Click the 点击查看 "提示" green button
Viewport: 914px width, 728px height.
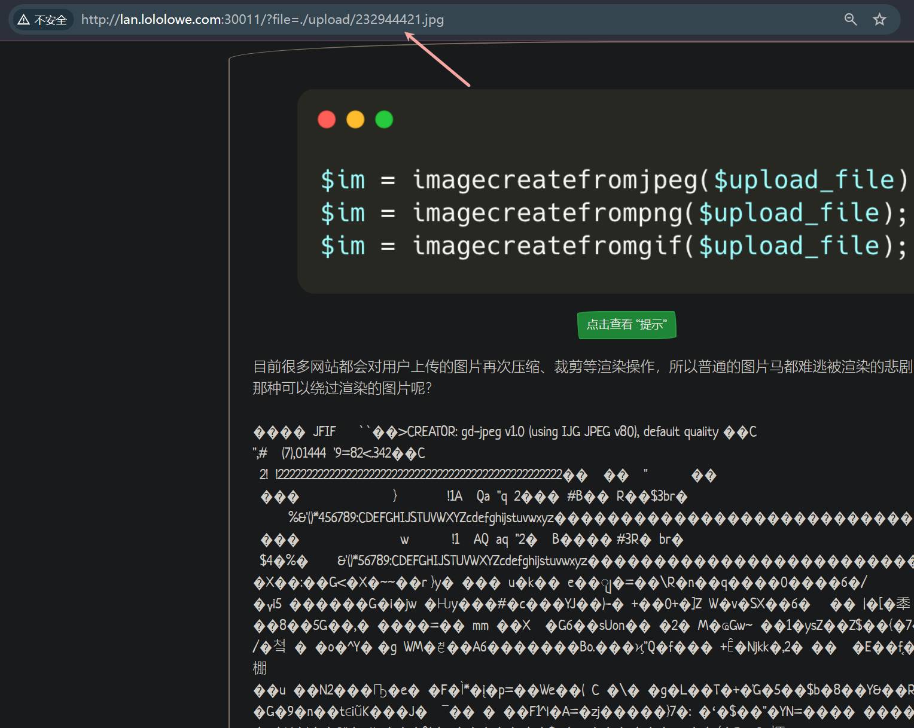click(626, 325)
